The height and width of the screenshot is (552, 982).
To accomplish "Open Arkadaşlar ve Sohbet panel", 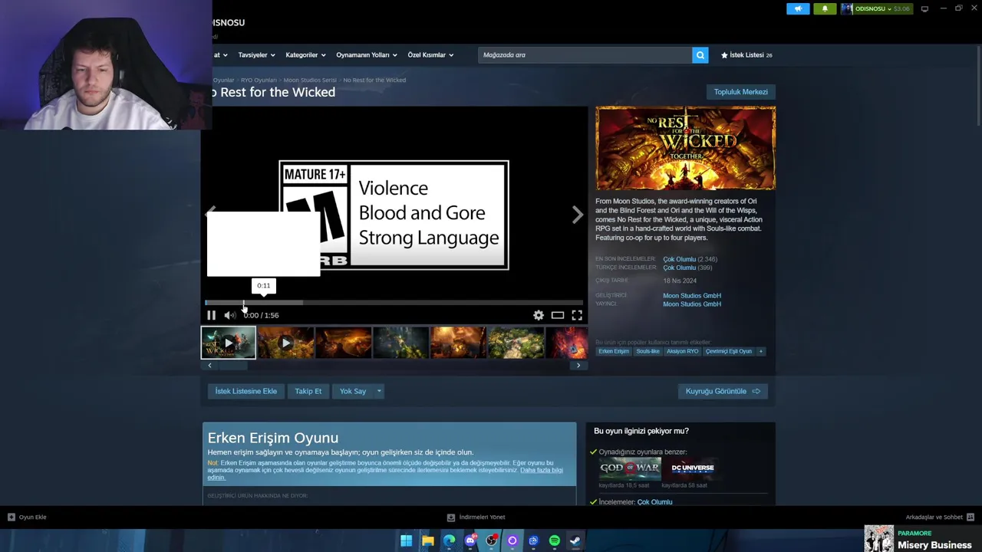I will coord(939,517).
